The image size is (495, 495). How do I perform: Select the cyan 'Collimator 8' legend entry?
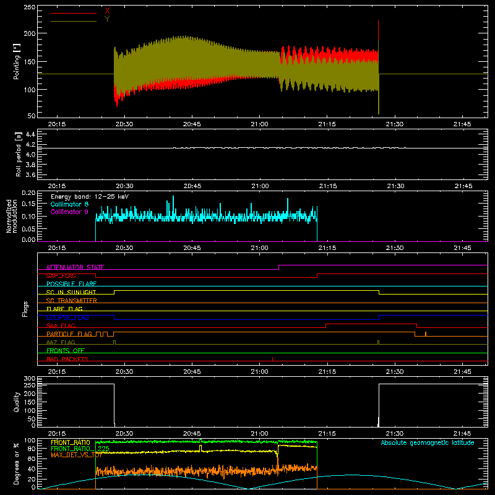tap(69, 204)
